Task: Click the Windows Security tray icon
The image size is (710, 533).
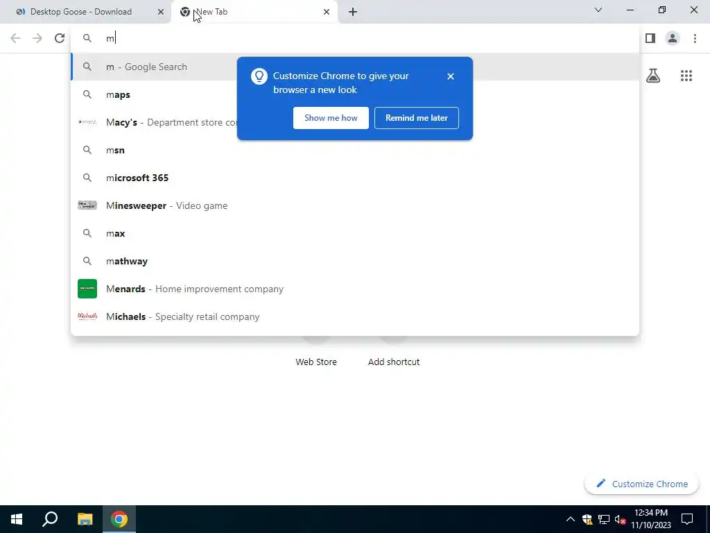Action: (587, 519)
